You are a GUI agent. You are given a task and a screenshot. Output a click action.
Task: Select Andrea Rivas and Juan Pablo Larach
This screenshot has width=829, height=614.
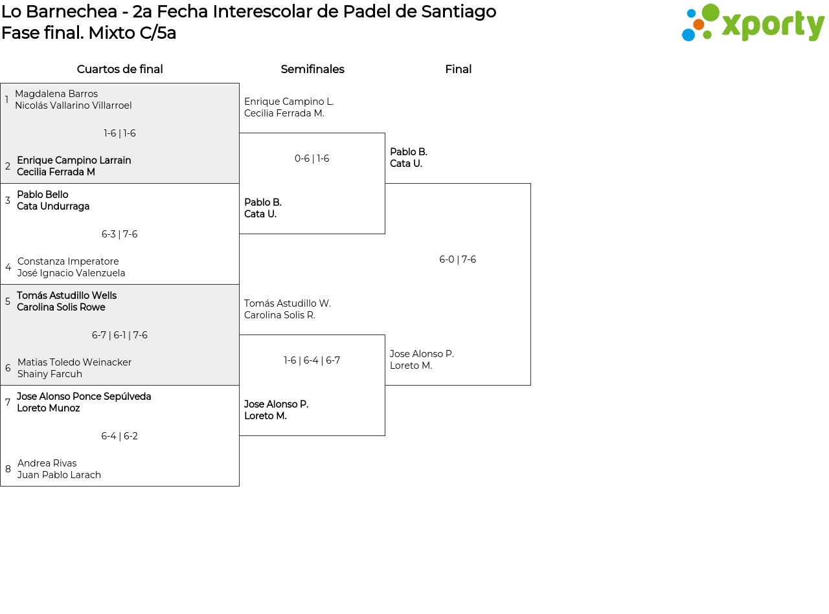[59, 469]
